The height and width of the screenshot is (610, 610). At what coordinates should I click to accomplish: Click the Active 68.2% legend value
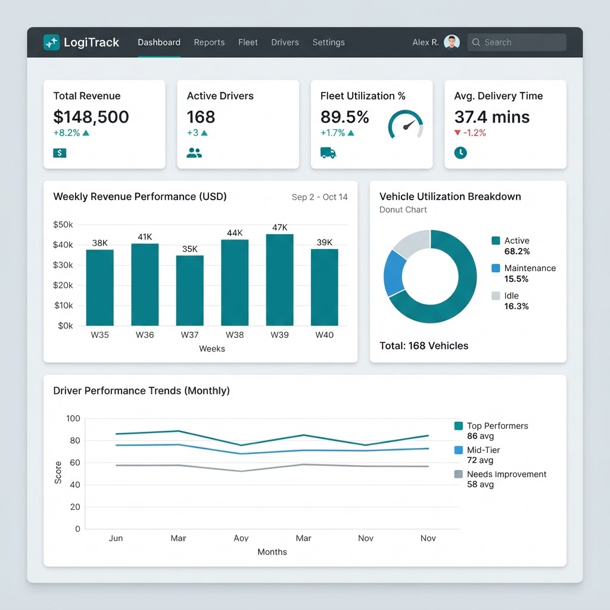coord(517,251)
